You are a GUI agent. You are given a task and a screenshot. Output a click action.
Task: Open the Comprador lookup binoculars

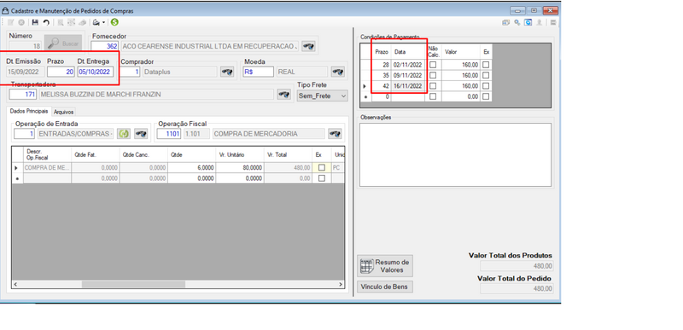(x=227, y=72)
